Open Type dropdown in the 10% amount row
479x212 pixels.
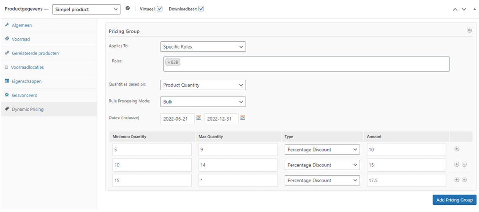[x=322, y=150]
